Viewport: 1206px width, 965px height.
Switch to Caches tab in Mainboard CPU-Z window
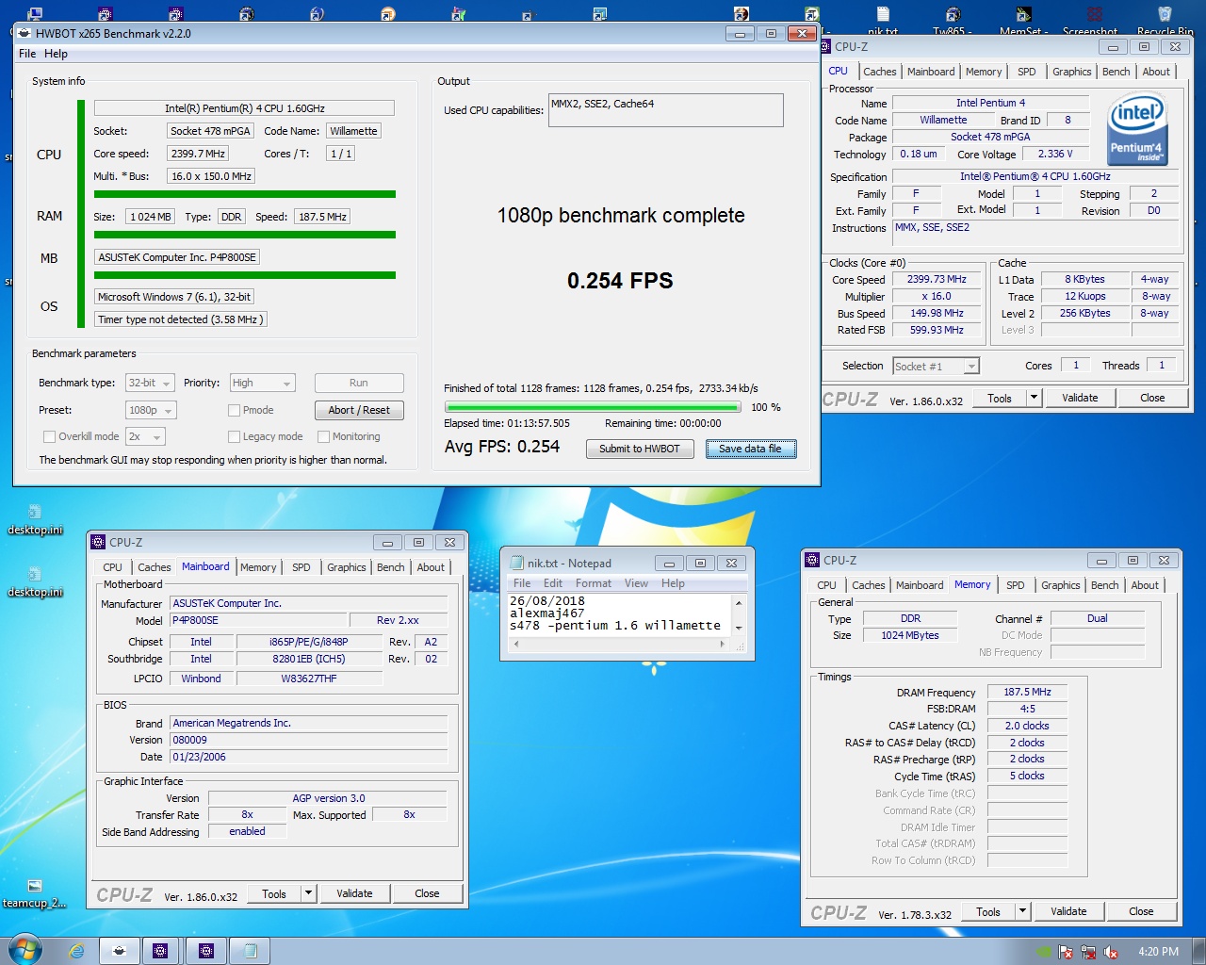(155, 567)
